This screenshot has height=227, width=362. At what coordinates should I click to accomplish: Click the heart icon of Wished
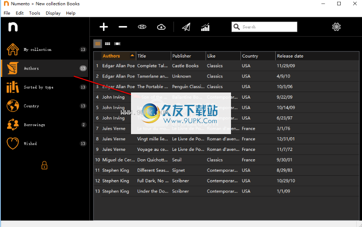13,144
